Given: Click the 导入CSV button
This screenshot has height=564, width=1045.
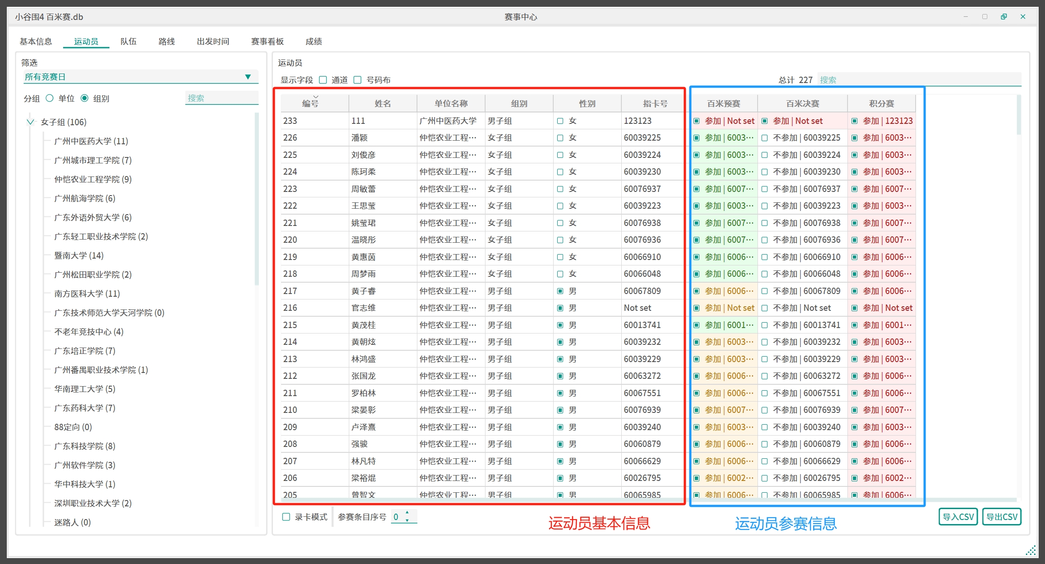Looking at the screenshot, I should [x=958, y=517].
